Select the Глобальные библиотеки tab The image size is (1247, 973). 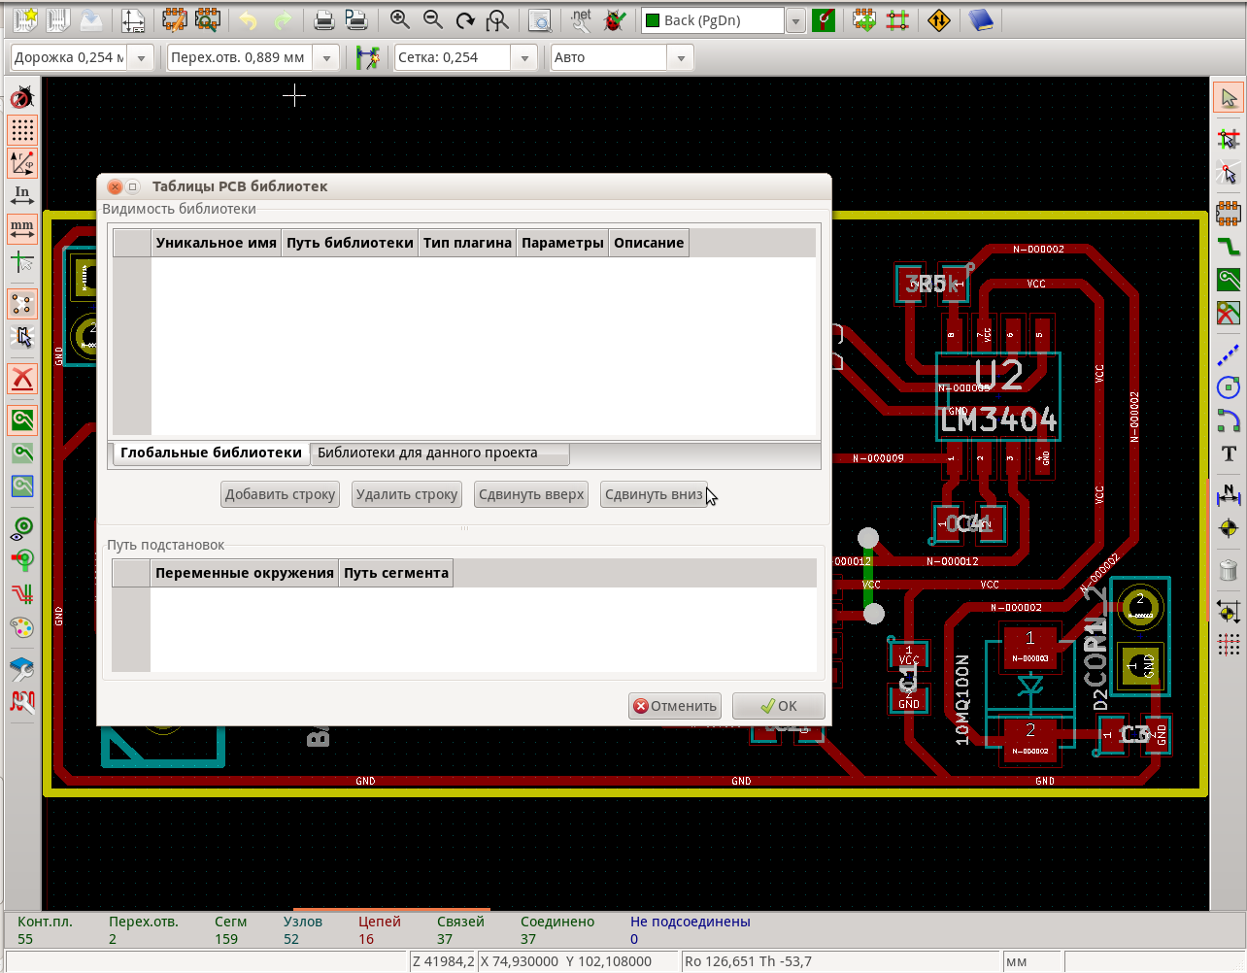coord(210,453)
